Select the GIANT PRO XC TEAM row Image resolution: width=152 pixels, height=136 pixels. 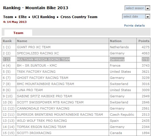(76, 47)
